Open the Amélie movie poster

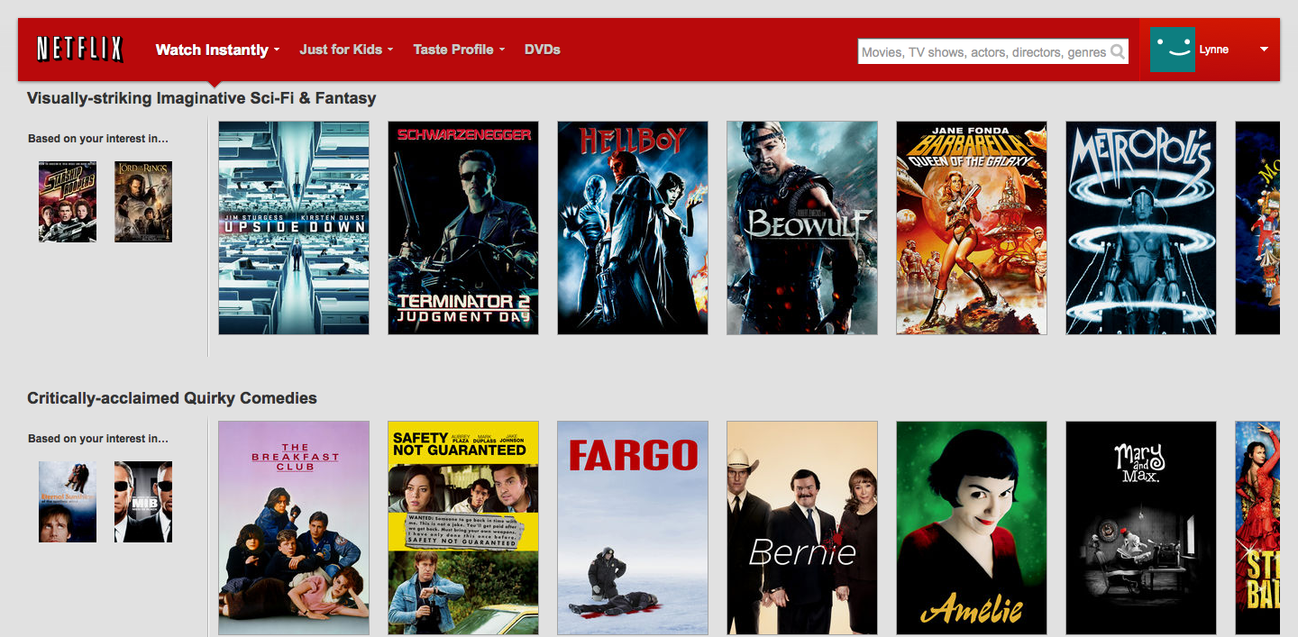(972, 528)
